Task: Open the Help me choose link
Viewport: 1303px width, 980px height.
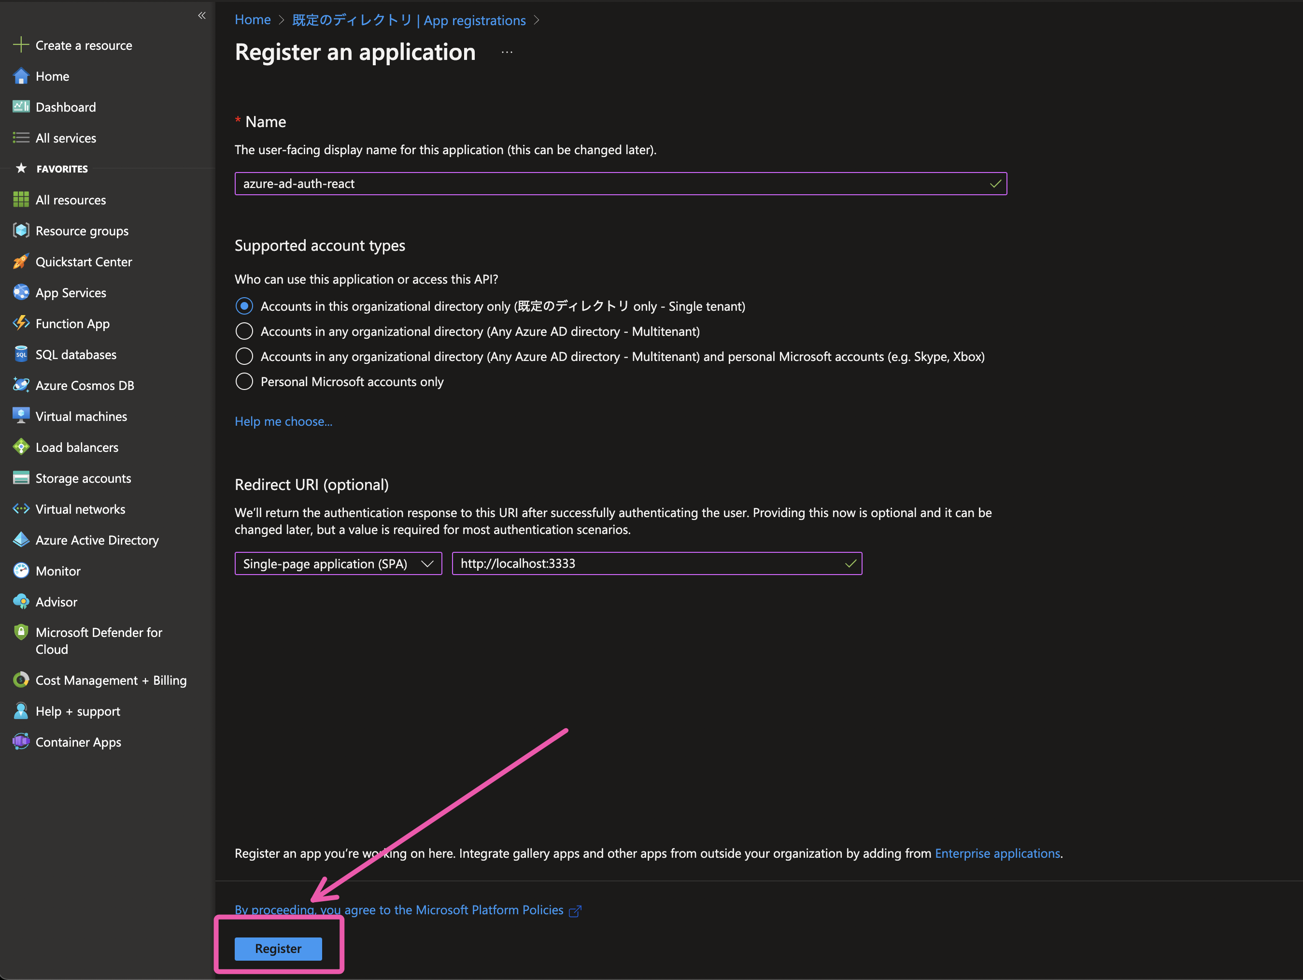Action: click(283, 421)
